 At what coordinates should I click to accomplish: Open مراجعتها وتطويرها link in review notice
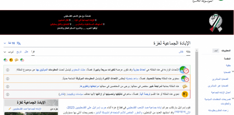click(x=89, y=86)
